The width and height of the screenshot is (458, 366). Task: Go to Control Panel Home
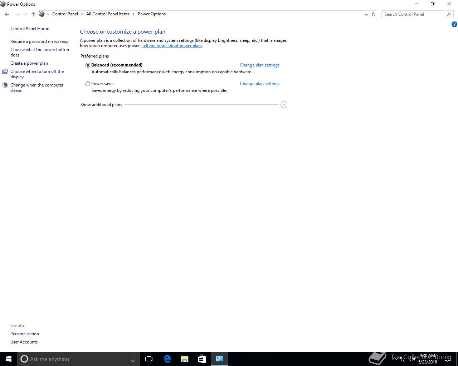30,29
